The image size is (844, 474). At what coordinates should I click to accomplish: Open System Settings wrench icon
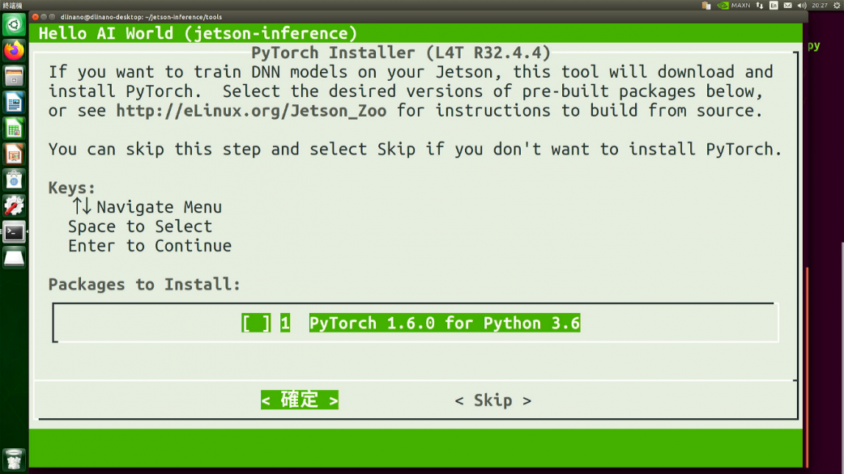tap(14, 205)
